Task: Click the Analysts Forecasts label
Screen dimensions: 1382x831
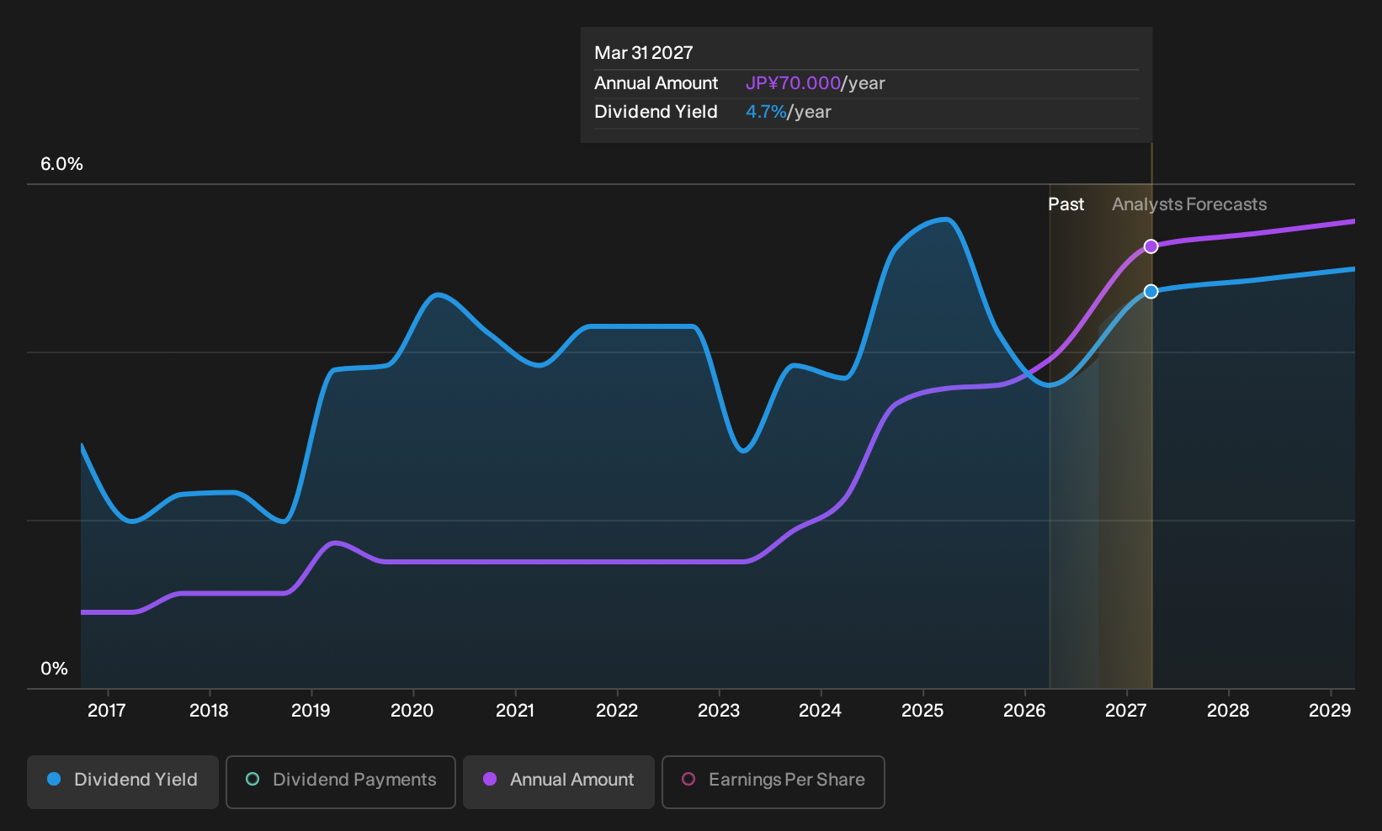Action: 1189,204
